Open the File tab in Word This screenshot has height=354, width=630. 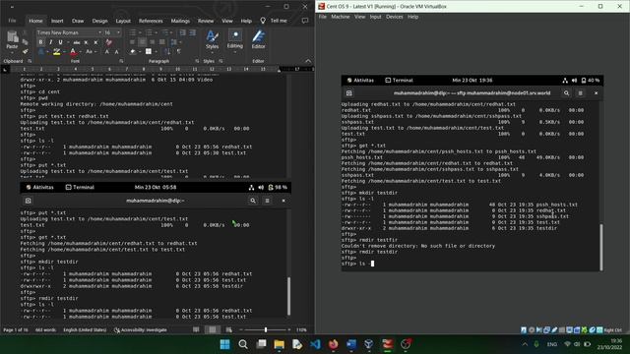tap(12, 21)
